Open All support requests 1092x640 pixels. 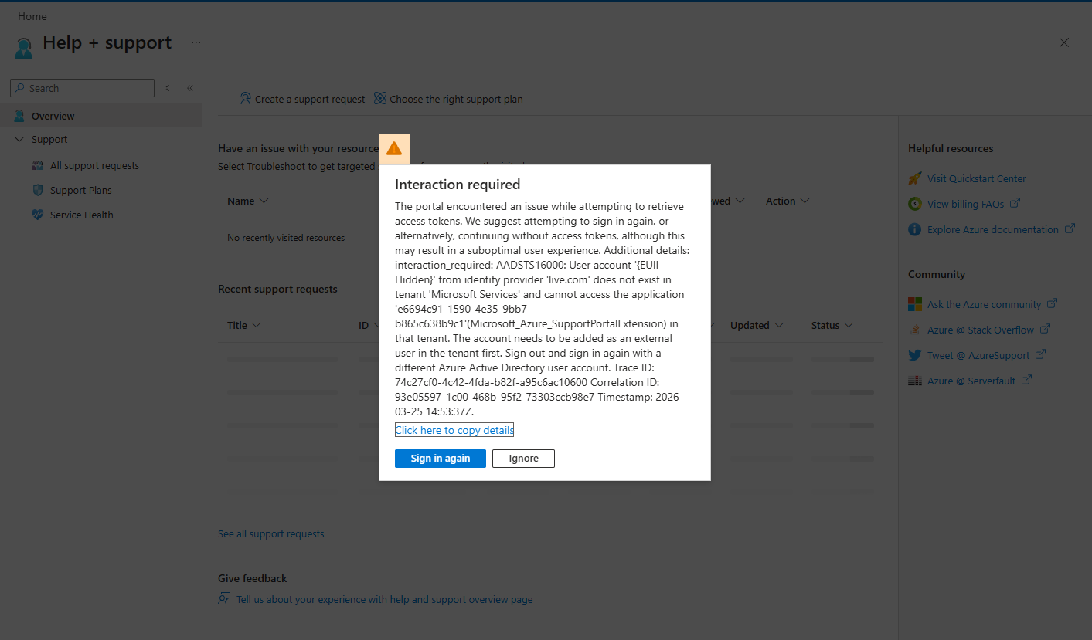tap(94, 165)
